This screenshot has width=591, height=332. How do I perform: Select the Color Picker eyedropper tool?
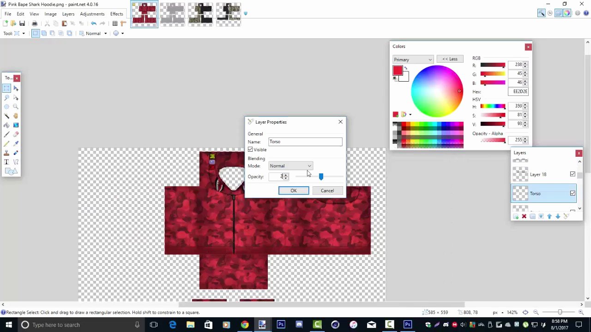click(x=16, y=143)
